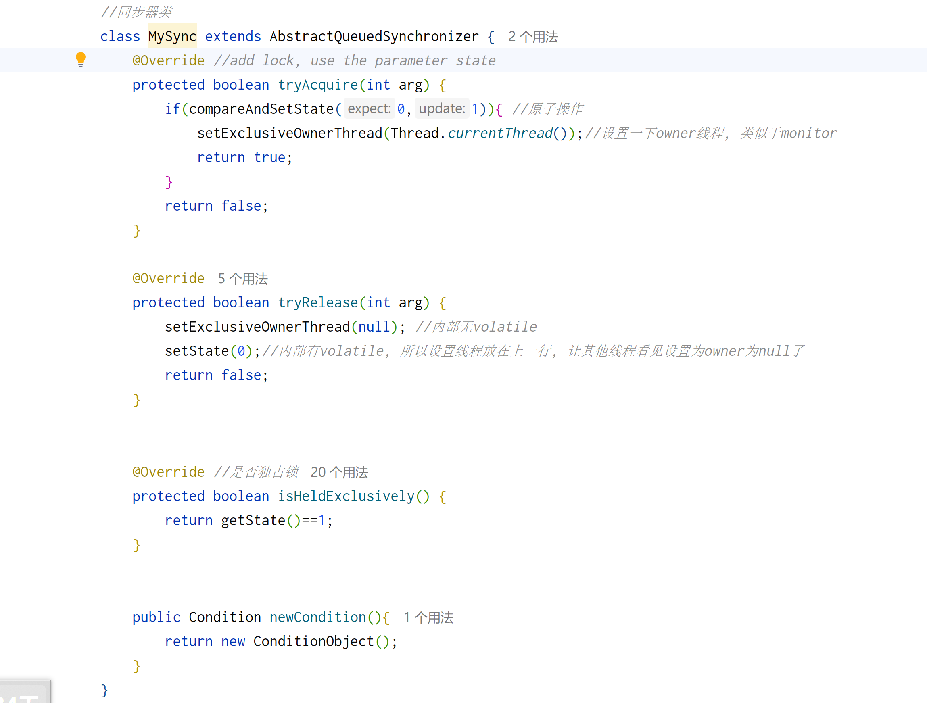Click the '//同步器类' comment at the top
927x703 pixels.
[x=137, y=12]
